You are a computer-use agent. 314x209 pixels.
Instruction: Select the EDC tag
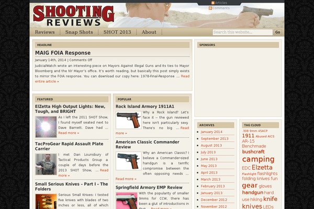tap(246, 168)
